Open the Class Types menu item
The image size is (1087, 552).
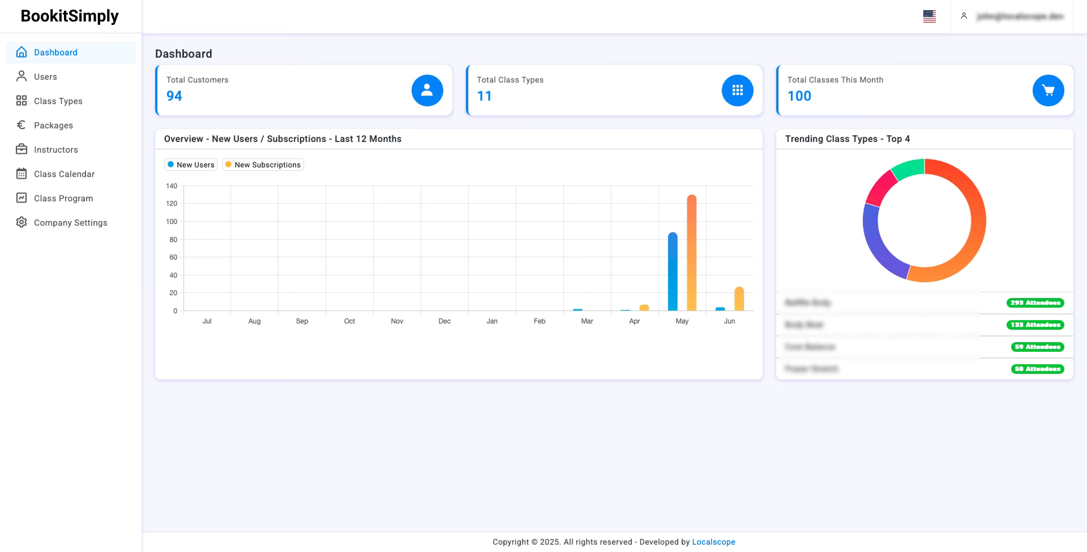click(x=58, y=101)
